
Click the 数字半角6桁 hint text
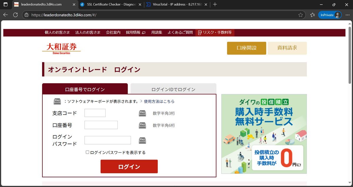pyautogui.click(x=164, y=125)
